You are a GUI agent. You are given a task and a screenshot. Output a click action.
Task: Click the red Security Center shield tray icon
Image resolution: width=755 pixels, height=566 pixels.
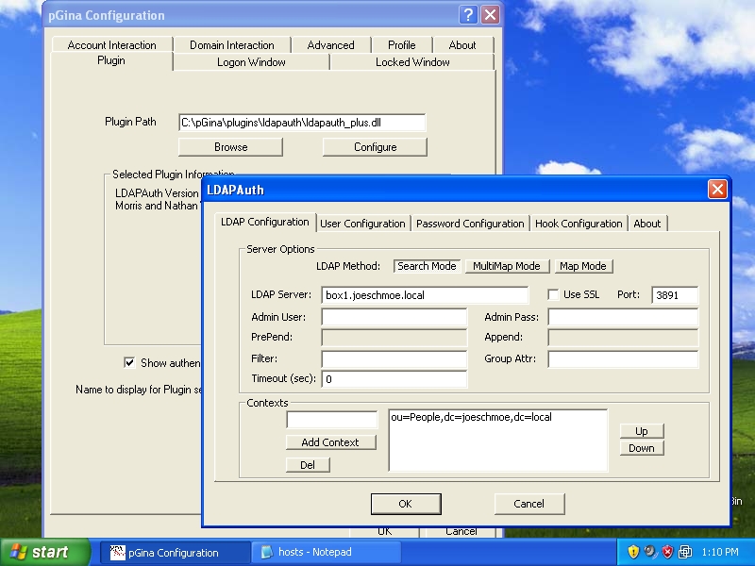[667, 552]
